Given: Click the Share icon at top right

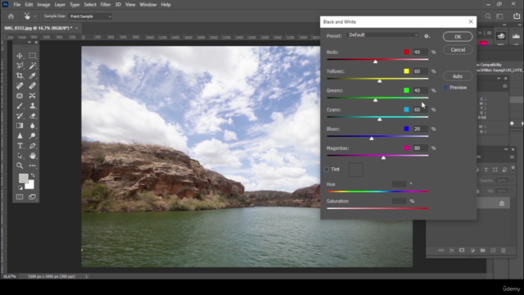Looking at the screenshot, I should tap(517, 16).
